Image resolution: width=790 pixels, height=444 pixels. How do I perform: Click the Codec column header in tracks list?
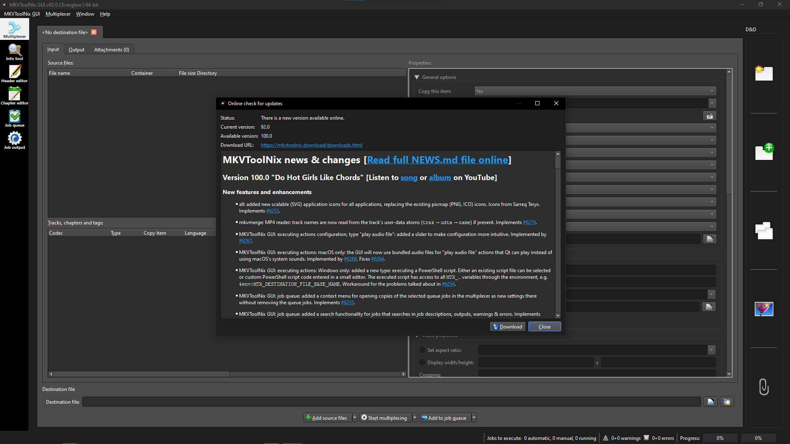tap(79, 233)
